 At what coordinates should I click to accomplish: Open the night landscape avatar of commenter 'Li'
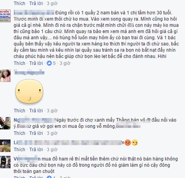(5, 146)
